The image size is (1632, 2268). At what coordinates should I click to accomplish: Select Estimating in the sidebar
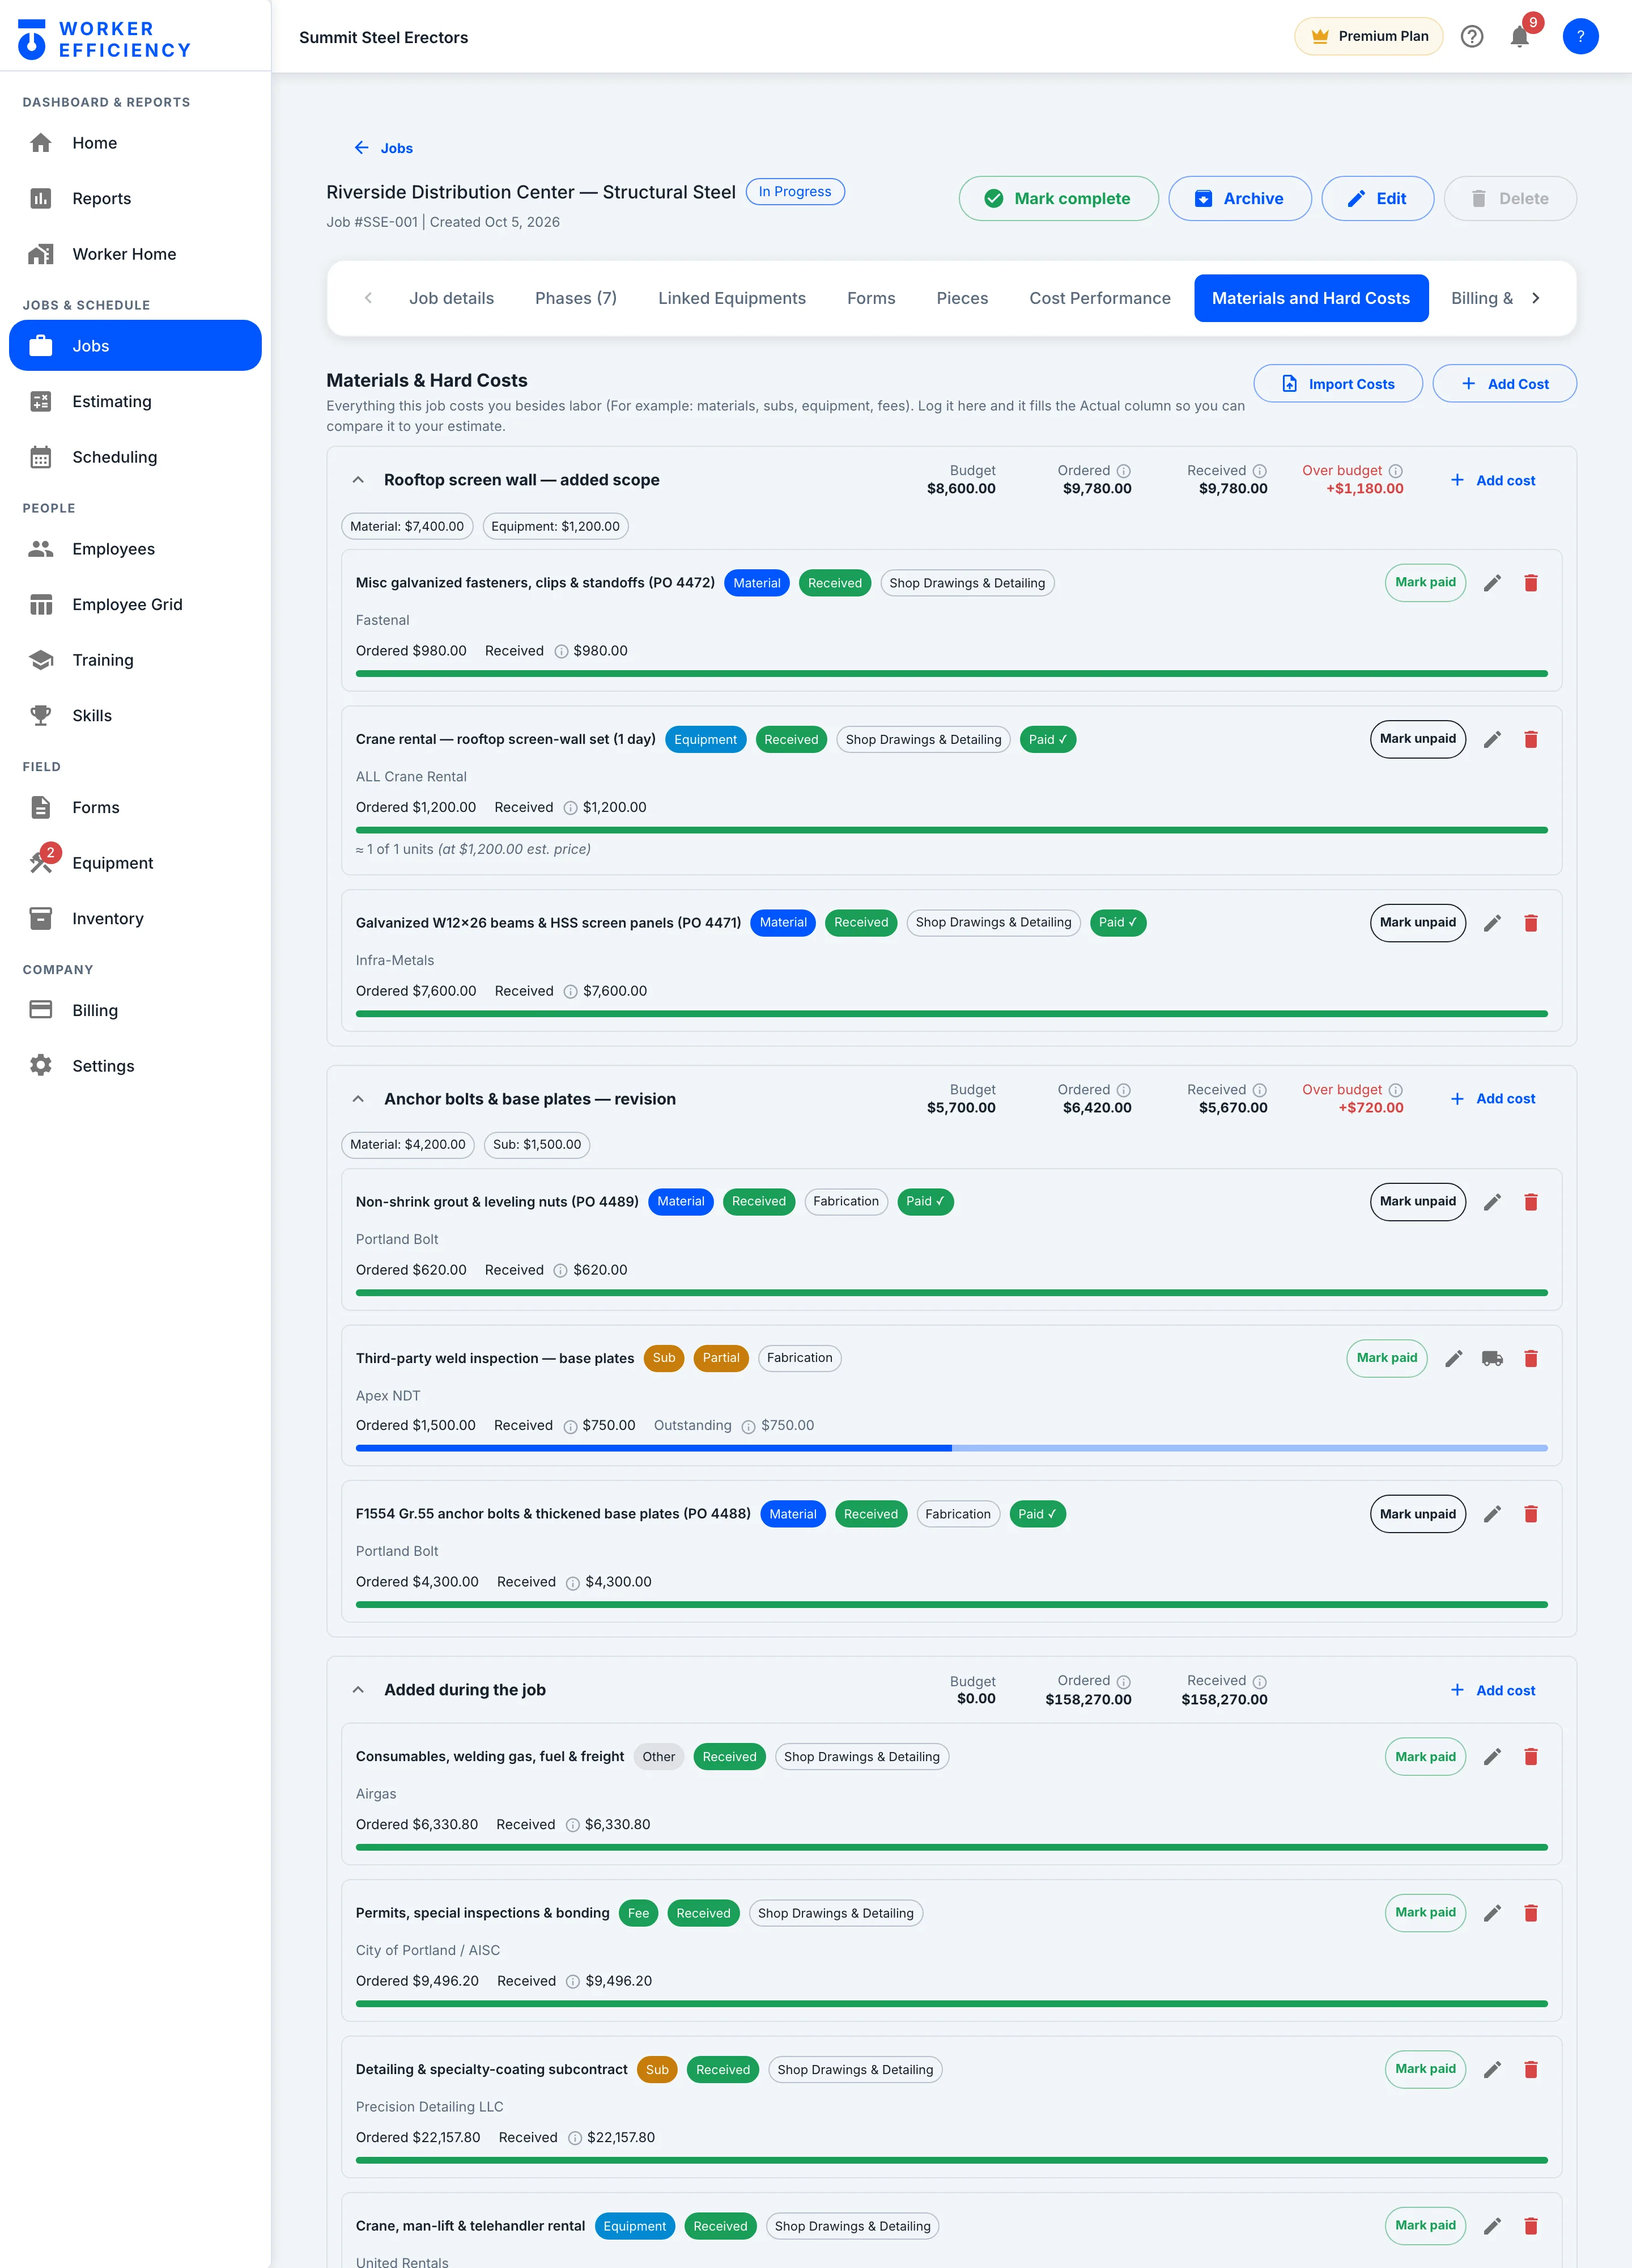click(135, 401)
